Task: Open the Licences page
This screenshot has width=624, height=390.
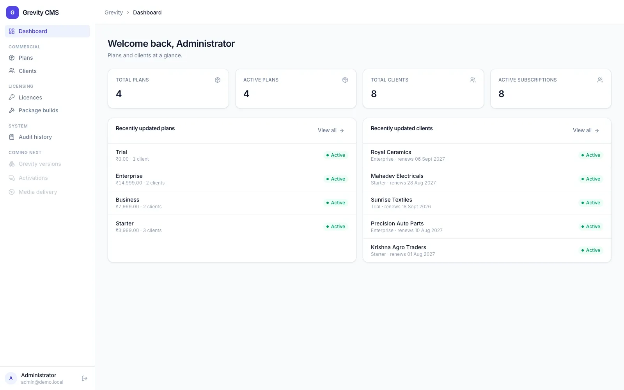Action: click(47, 97)
